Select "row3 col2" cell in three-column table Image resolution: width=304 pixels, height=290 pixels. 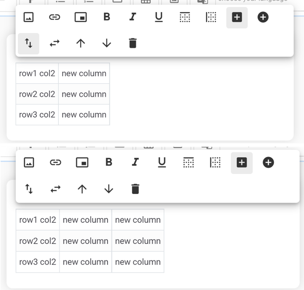point(38,262)
